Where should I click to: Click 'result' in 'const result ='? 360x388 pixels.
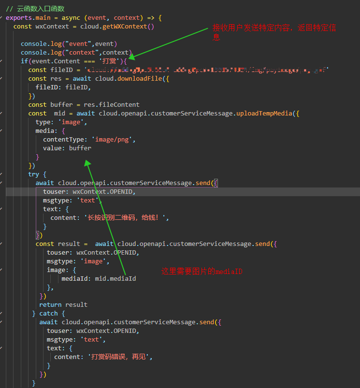[69, 244]
